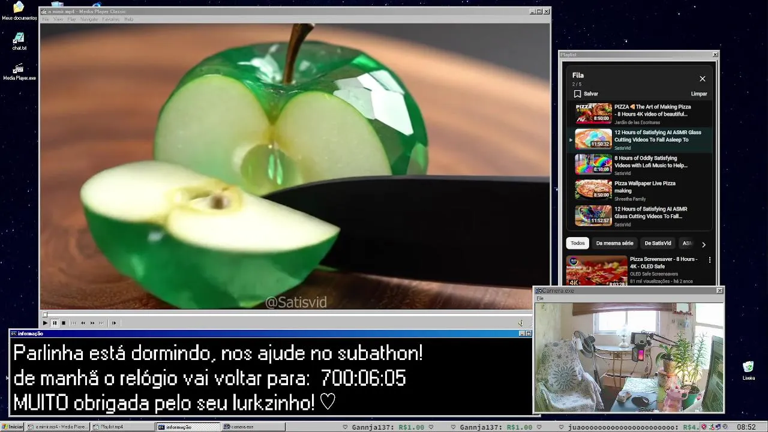
Task: Open options for Pizza Screensaver video
Action: point(710,260)
